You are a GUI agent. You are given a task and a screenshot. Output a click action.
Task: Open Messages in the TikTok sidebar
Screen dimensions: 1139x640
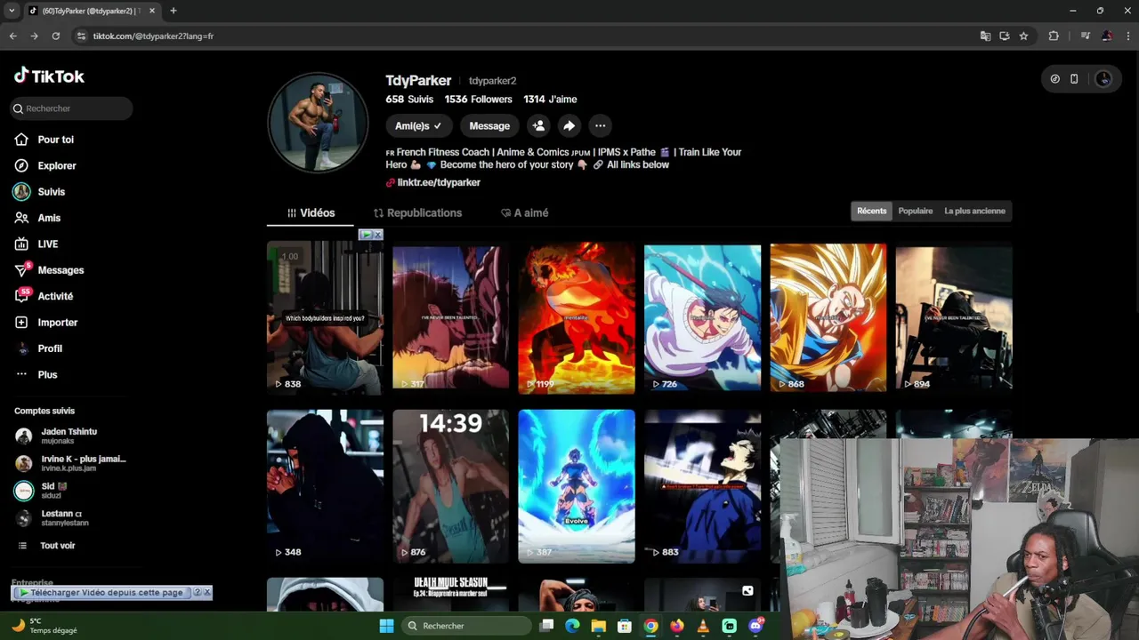click(x=61, y=270)
